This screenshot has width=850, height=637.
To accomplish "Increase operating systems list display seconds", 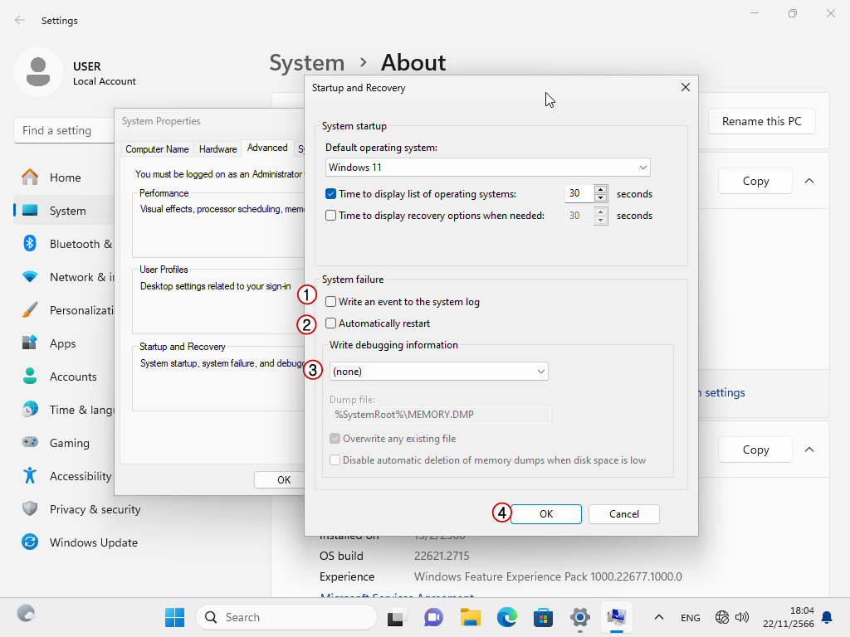I will point(601,190).
